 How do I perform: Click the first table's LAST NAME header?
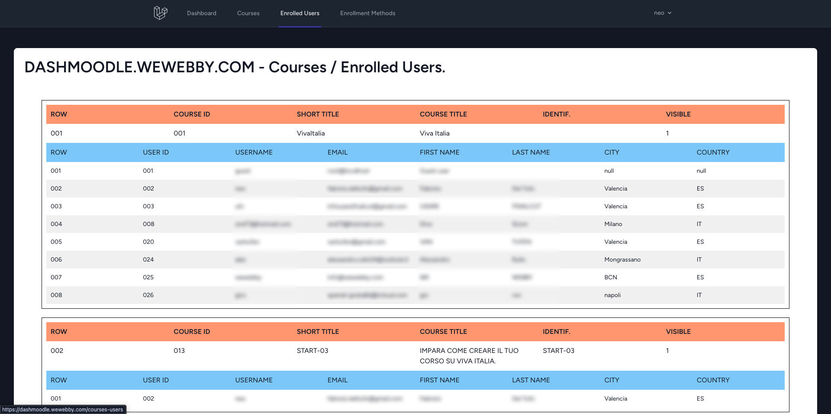pos(531,152)
